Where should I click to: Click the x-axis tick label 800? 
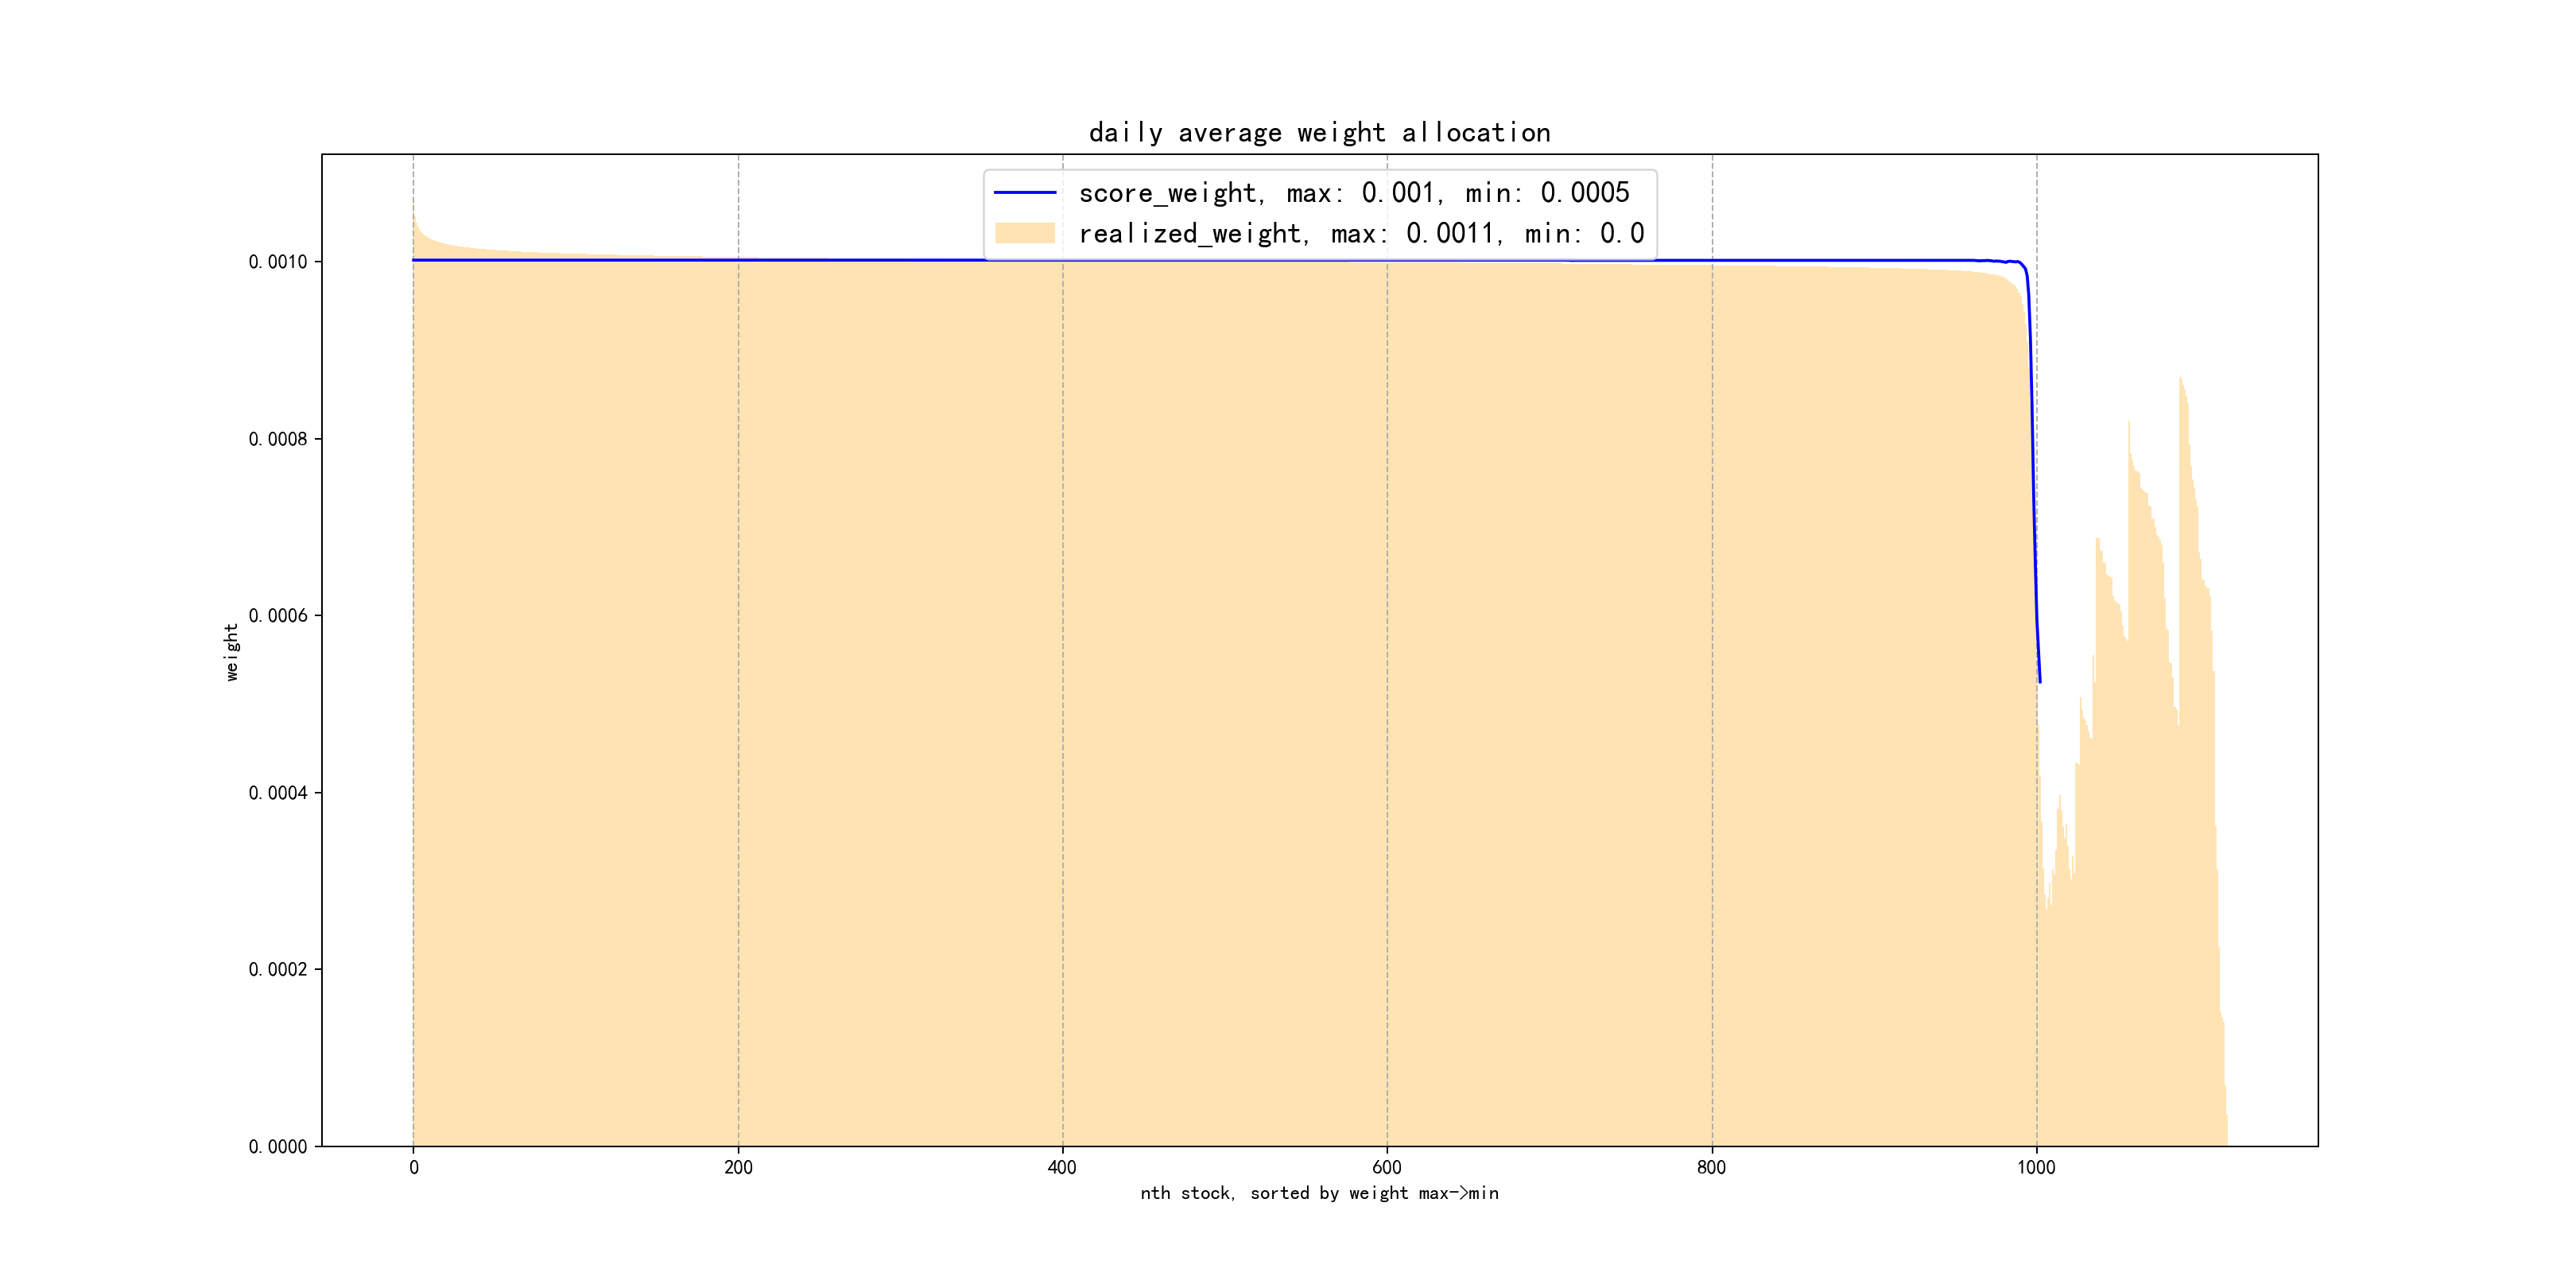[x=1711, y=1167]
